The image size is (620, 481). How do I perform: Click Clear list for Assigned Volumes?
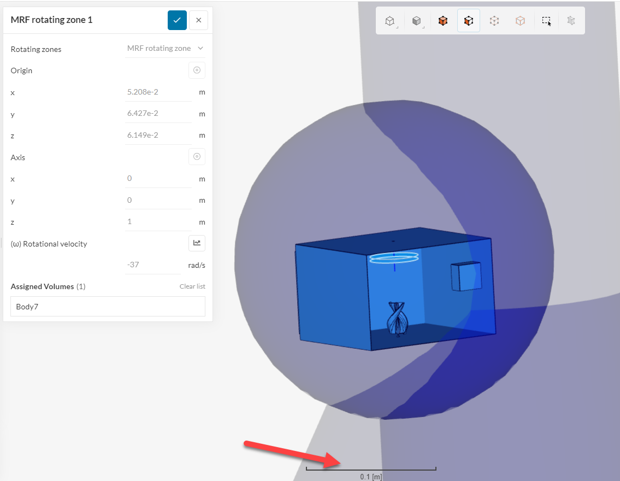click(x=192, y=286)
